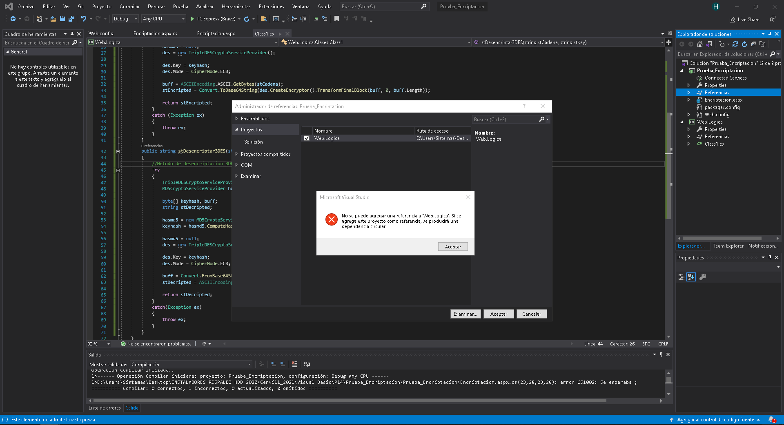This screenshot has width=784, height=425.
Task: Expand Proyectos compartidos in reference manager
Action: (x=236, y=154)
